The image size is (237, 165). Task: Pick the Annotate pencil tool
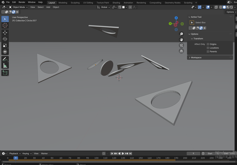coord(5,59)
